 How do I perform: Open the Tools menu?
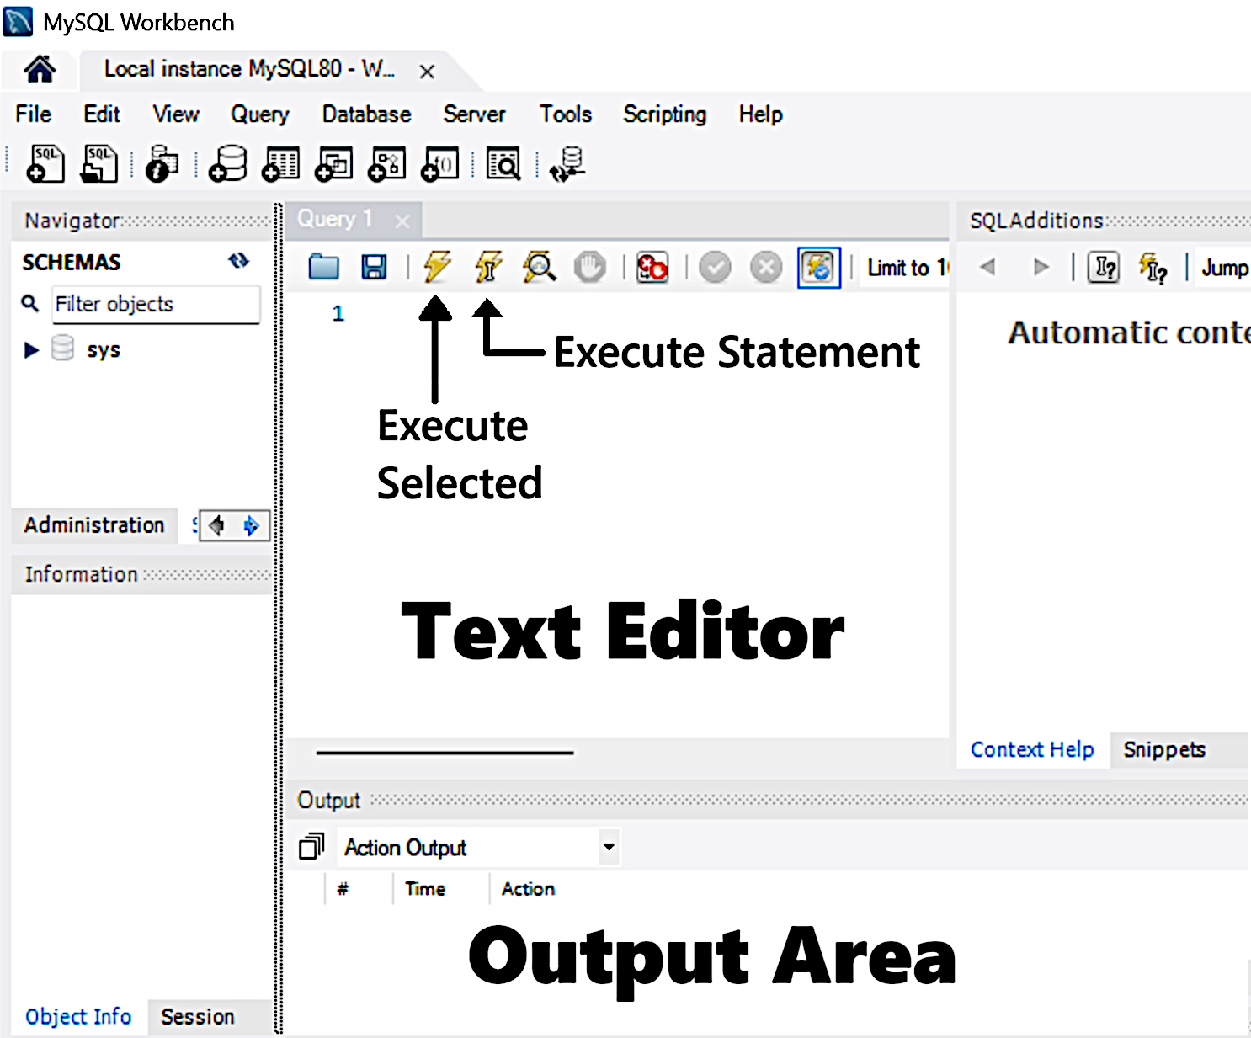coord(566,114)
